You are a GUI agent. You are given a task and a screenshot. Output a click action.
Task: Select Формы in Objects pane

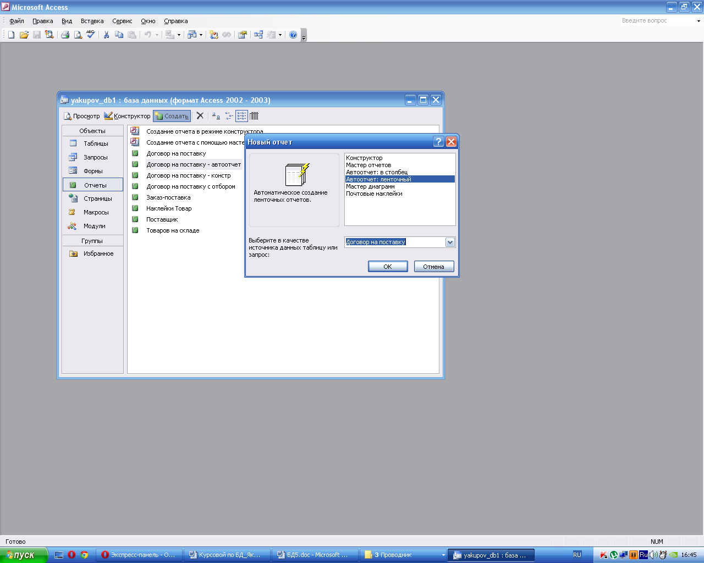[93, 171]
